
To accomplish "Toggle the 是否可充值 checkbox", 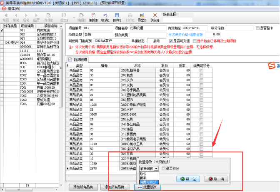I will point(171,41).
